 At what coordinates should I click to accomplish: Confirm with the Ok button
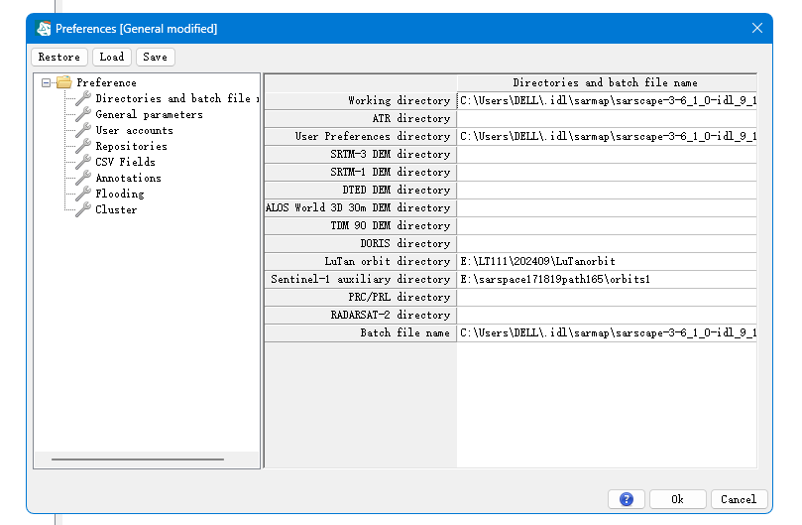point(678,499)
